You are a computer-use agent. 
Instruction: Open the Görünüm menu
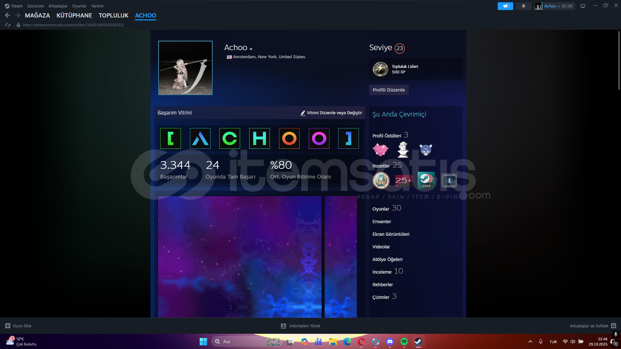[x=36, y=6]
